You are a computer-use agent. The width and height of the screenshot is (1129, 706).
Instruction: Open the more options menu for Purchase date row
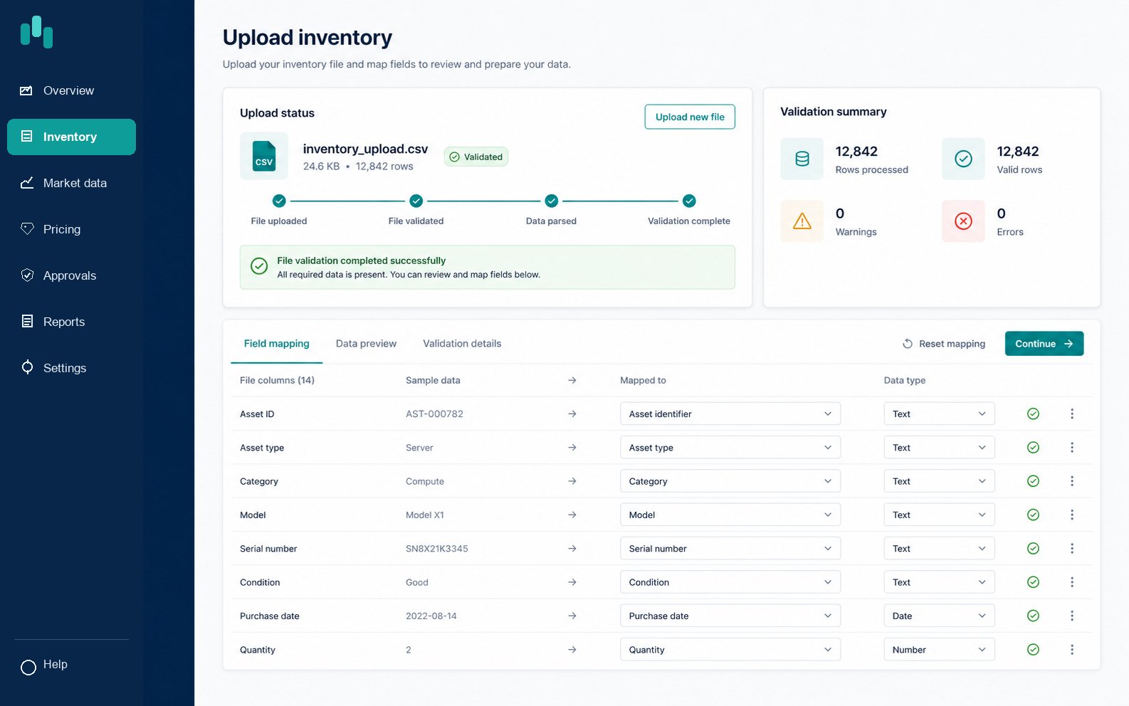(1072, 616)
